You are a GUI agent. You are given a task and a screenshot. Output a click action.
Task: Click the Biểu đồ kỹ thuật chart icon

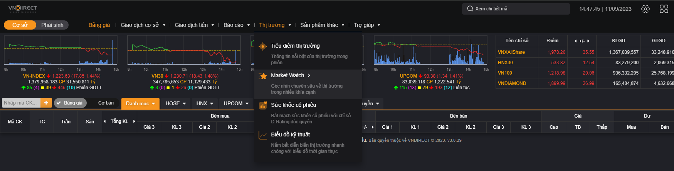point(263,135)
